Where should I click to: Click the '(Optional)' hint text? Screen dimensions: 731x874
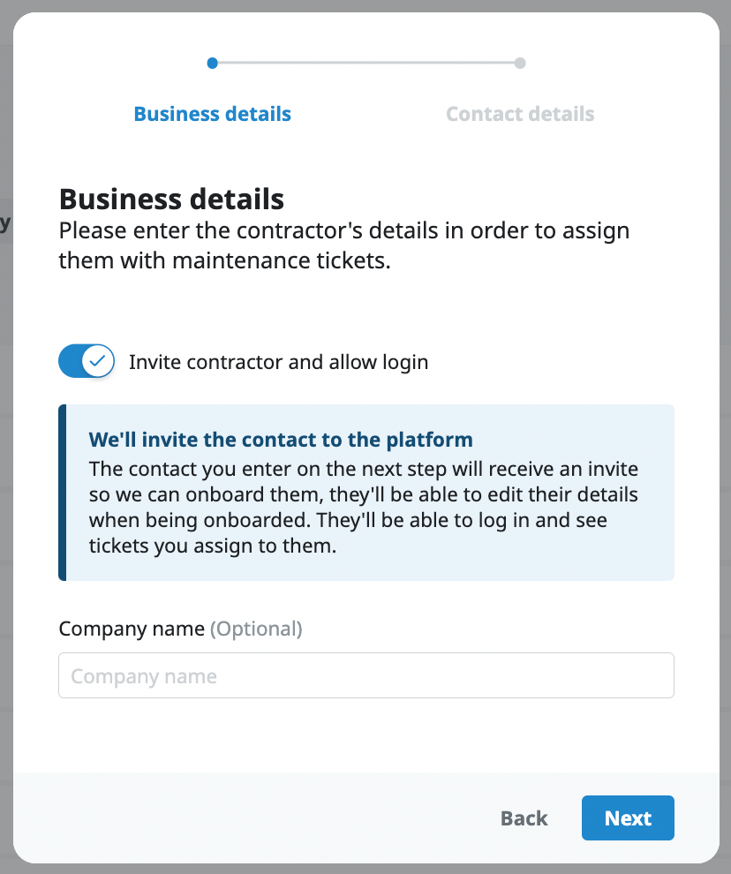click(x=257, y=629)
